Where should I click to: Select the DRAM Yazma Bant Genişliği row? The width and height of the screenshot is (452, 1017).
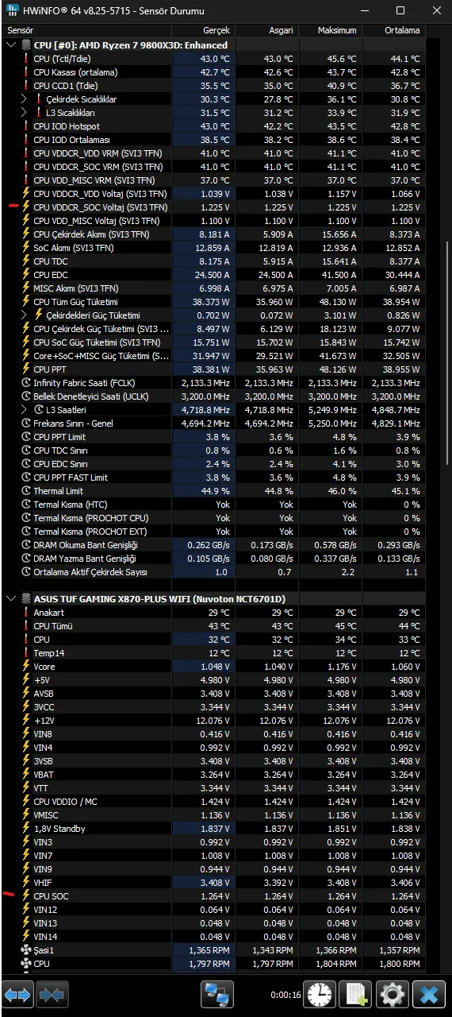[214, 559]
